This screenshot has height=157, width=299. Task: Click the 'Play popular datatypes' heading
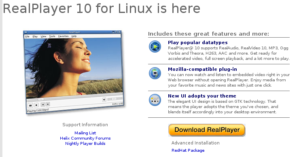(198, 42)
